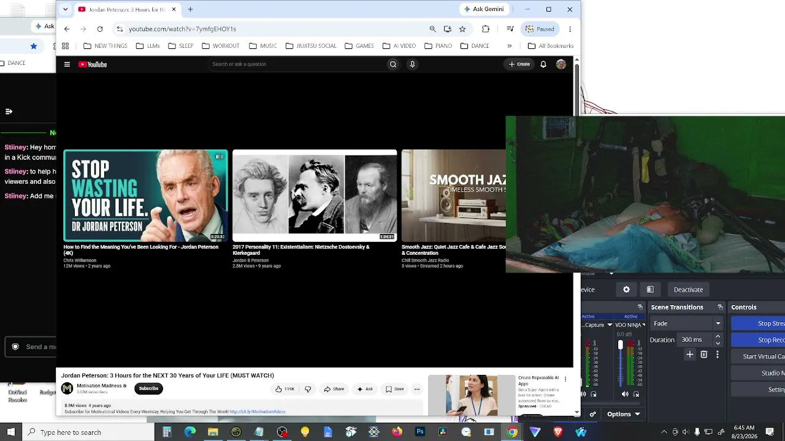
Task: Open the JIUJITSU SOCIAL bookmark folder
Action: point(311,46)
